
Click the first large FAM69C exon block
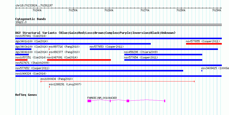89,101
